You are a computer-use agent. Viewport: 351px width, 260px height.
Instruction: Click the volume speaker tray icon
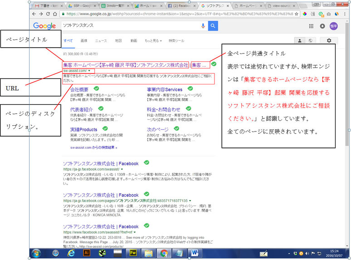pos(307,254)
